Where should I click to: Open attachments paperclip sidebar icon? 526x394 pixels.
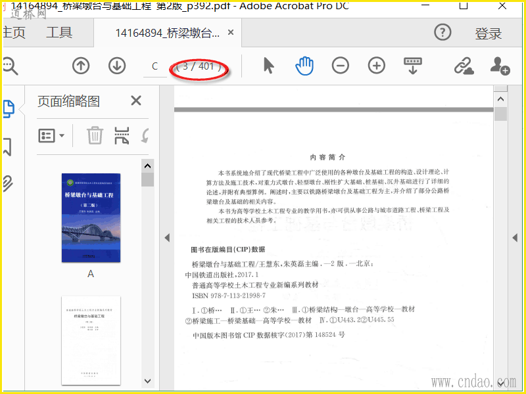pyautogui.click(x=8, y=183)
